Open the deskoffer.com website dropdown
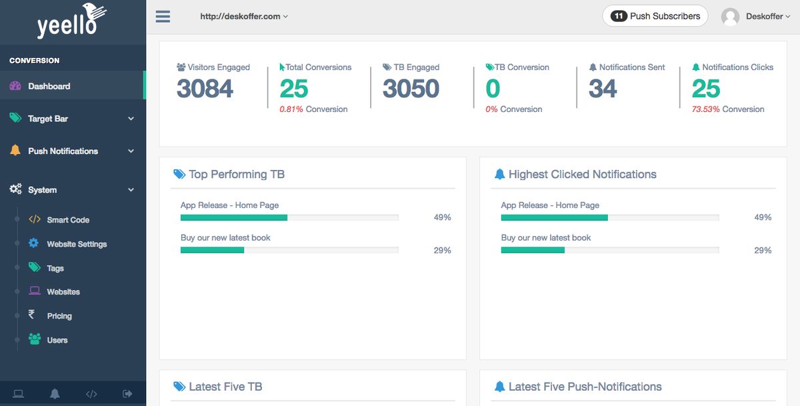 pos(244,16)
